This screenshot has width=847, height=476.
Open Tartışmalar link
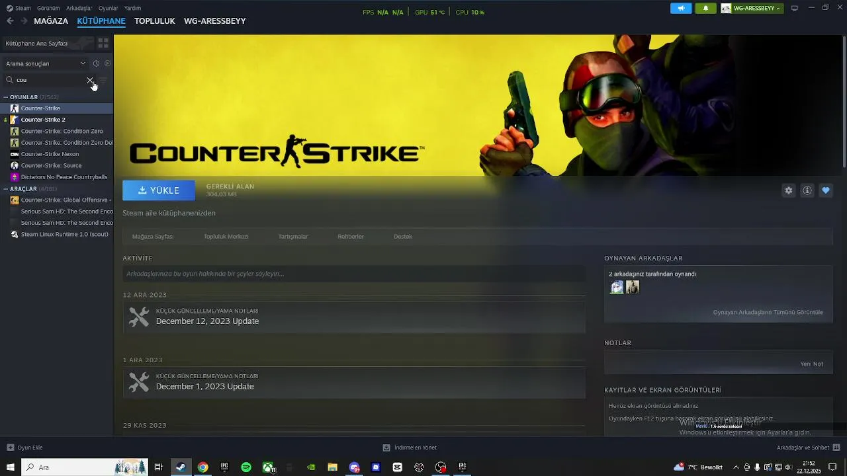[x=293, y=237]
